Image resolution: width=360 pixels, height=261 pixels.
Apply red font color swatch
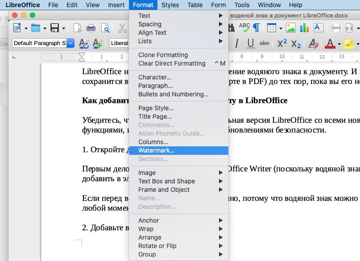click(330, 43)
